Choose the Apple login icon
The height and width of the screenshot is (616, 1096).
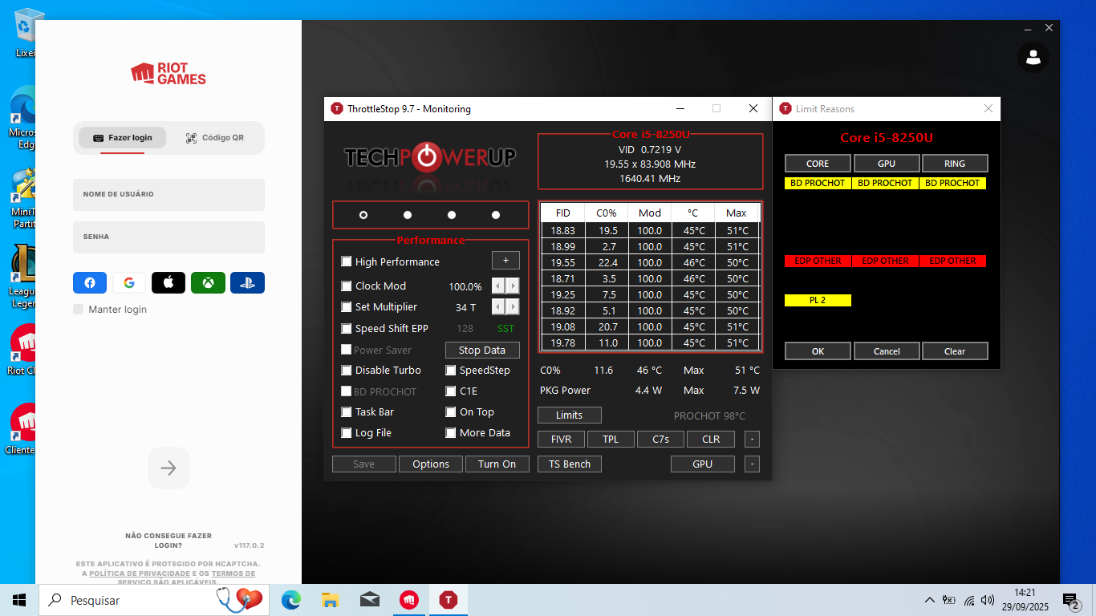coord(168,283)
